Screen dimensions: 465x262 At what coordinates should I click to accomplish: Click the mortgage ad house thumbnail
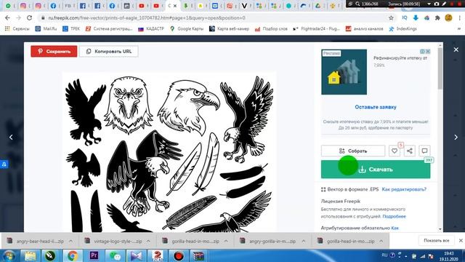click(x=344, y=72)
